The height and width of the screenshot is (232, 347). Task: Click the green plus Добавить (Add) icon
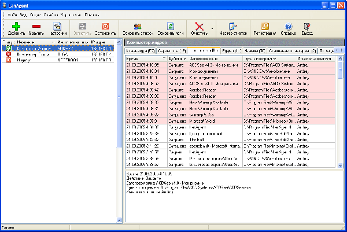(x=16, y=27)
